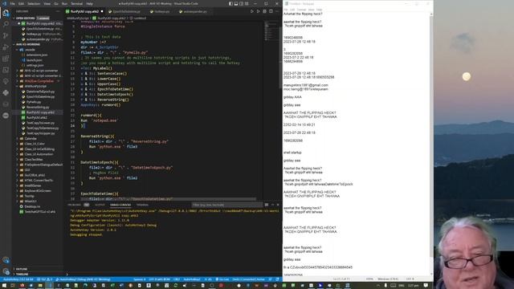Click the Split Editor icon in the editor toolbar
The height and width of the screenshot is (289, 514).
[271, 11]
